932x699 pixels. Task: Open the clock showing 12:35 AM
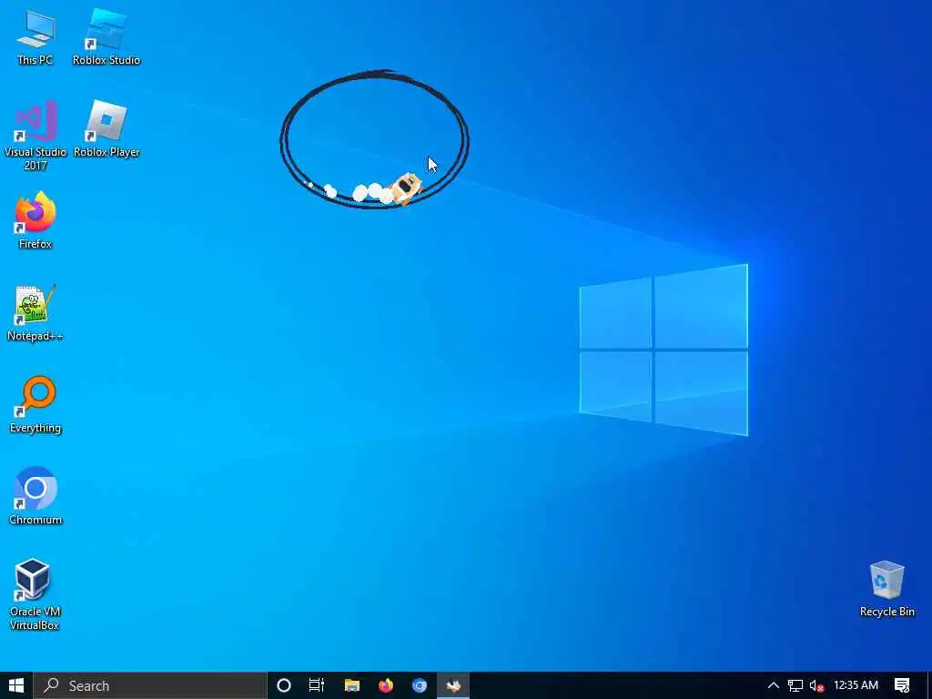[856, 685]
